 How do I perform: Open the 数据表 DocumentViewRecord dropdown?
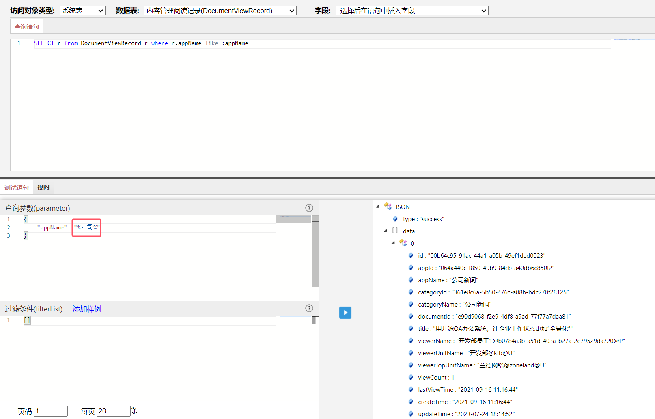point(220,11)
